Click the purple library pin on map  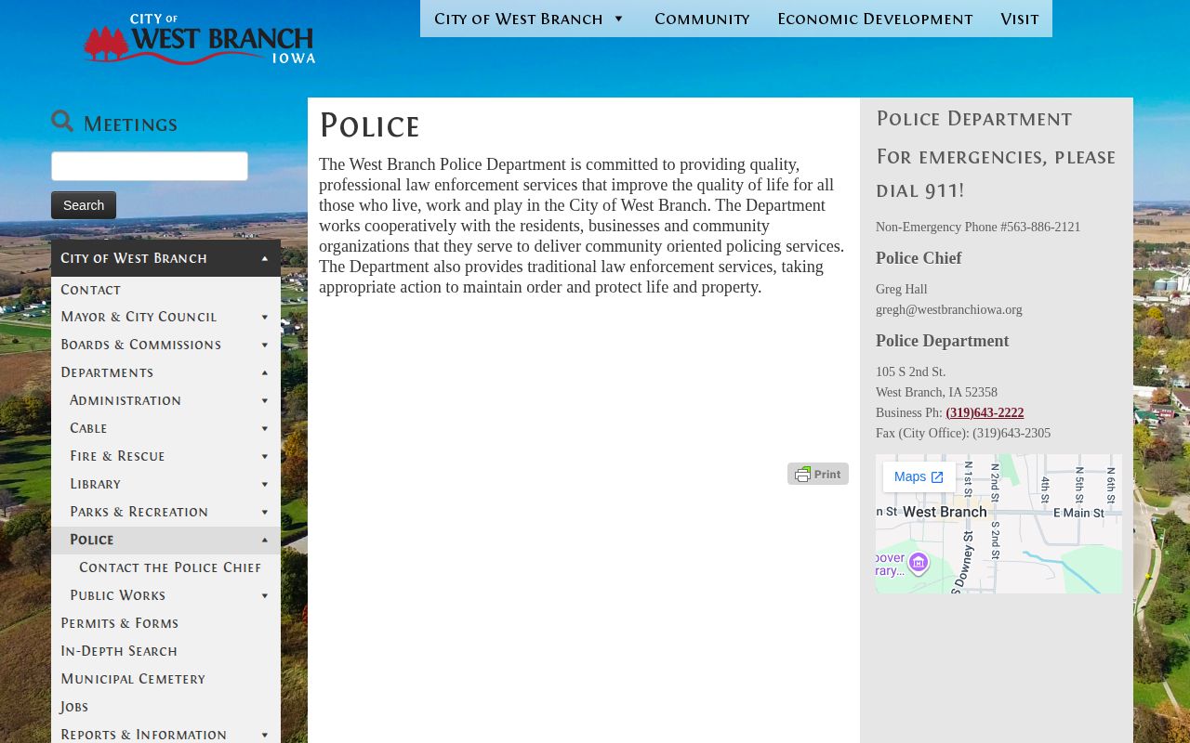[919, 563]
